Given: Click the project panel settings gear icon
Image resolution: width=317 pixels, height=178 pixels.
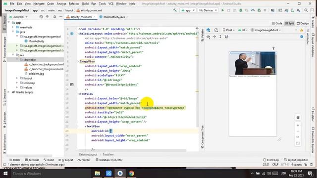Looking at the screenshot, I should [54, 17].
